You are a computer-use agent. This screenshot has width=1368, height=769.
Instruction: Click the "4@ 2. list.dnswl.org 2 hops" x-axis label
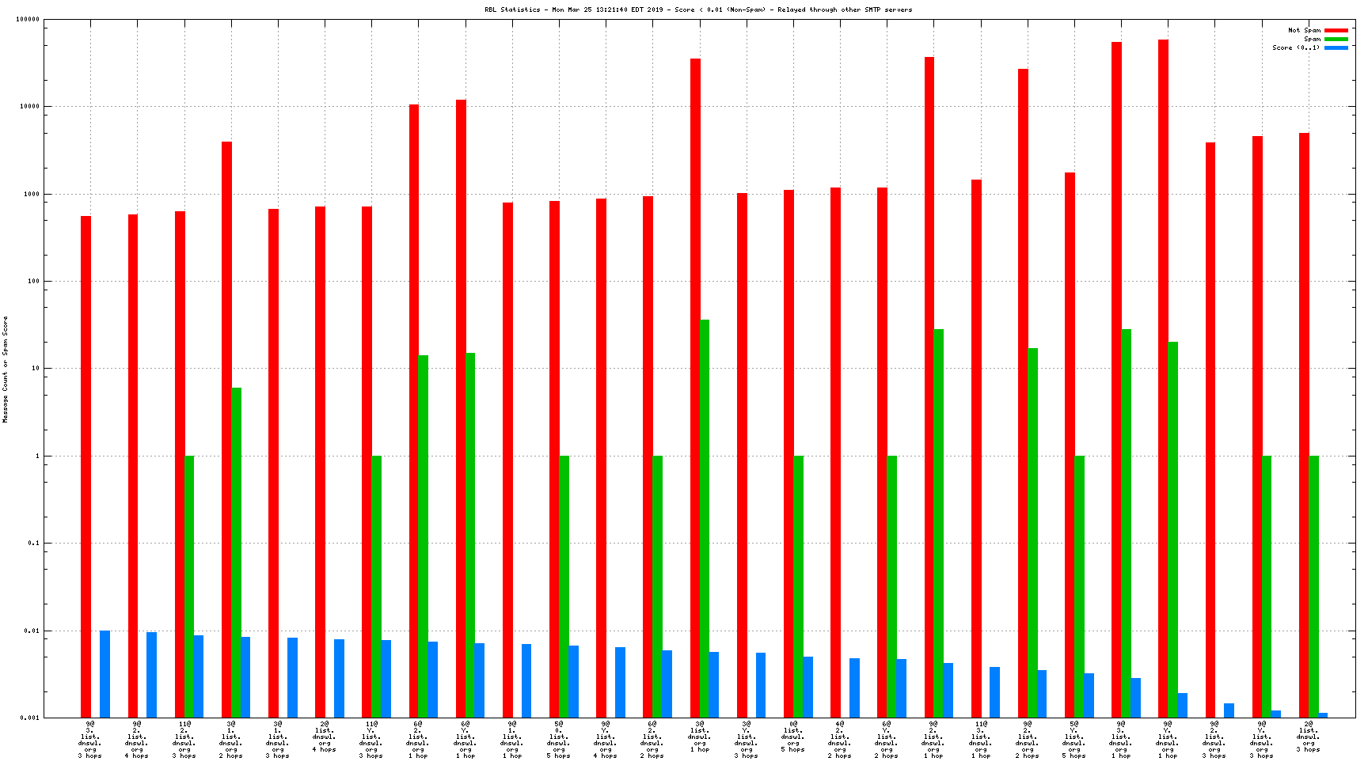click(x=840, y=739)
